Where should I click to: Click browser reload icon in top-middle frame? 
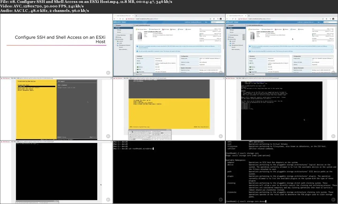pos(120,19)
